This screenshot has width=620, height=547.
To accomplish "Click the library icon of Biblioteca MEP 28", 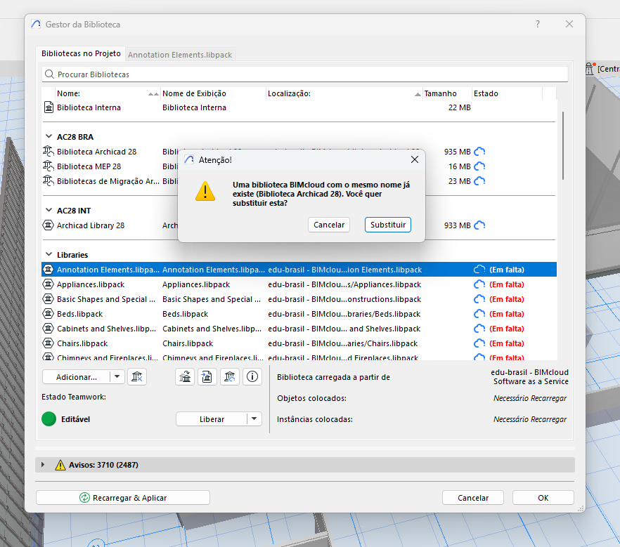I will (x=49, y=166).
